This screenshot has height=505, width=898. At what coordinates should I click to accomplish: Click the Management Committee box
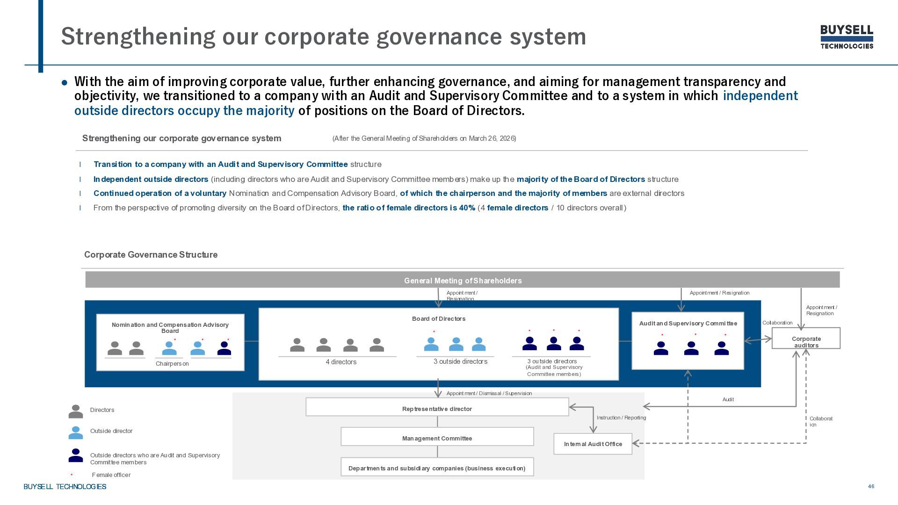(x=437, y=438)
